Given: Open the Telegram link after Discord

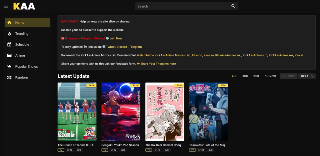Looking at the screenshot, I should pos(135,47).
